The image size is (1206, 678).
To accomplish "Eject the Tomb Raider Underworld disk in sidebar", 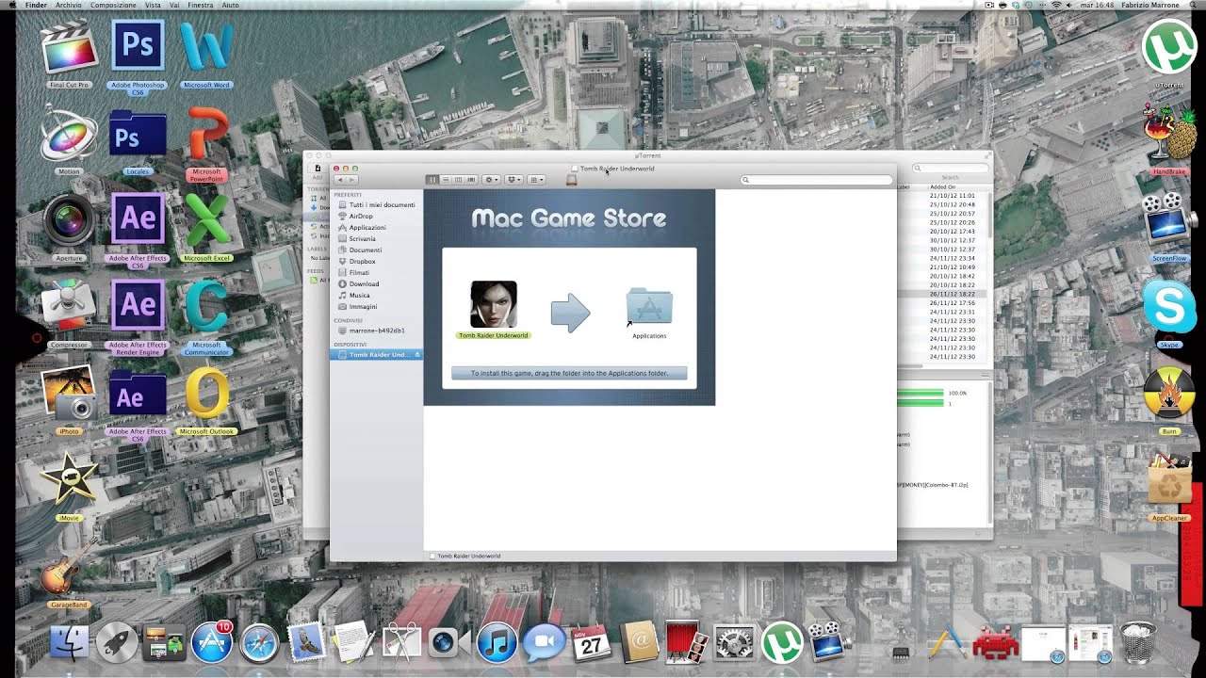I will point(417,355).
